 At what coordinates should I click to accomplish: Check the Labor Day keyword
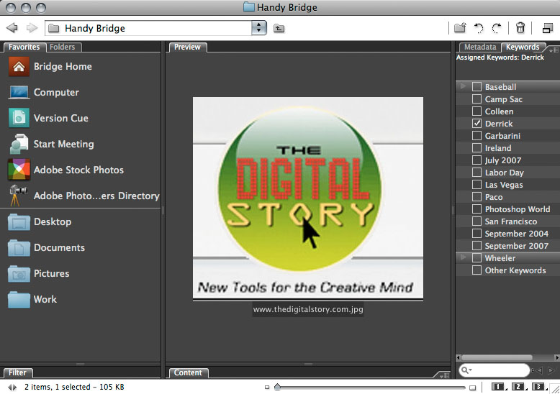coord(477,173)
